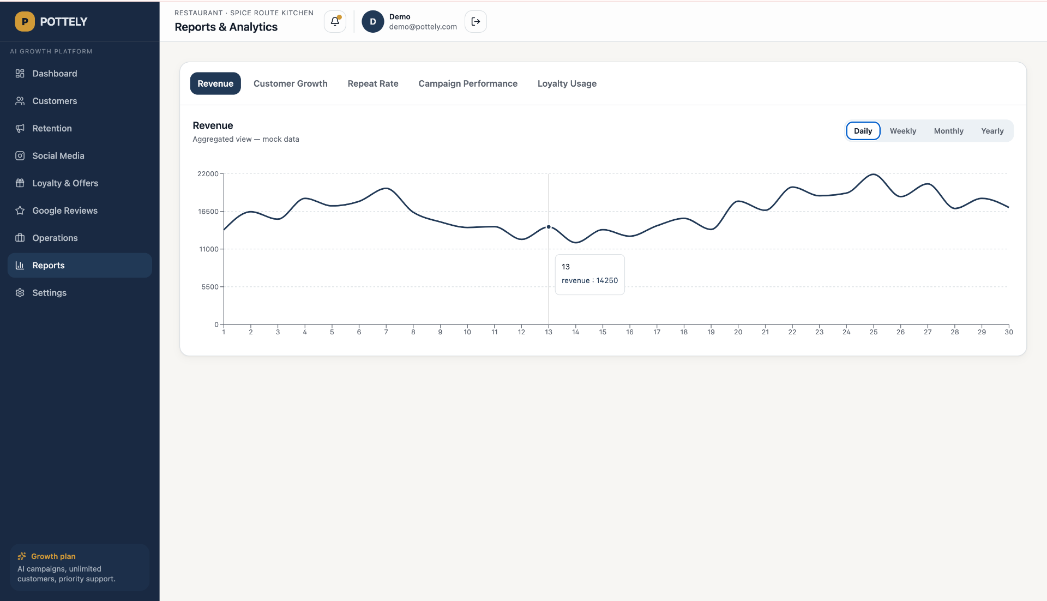Click the Demo user avatar circle
Image resolution: width=1047 pixels, height=601 pixels.
pyautogui.click(x=373, y=22)
